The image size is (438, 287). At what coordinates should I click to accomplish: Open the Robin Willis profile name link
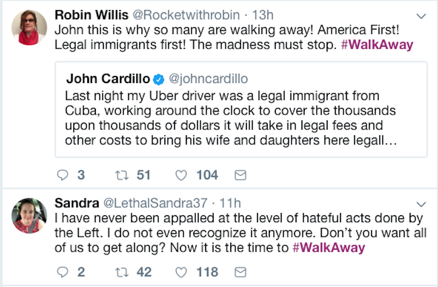89,15
